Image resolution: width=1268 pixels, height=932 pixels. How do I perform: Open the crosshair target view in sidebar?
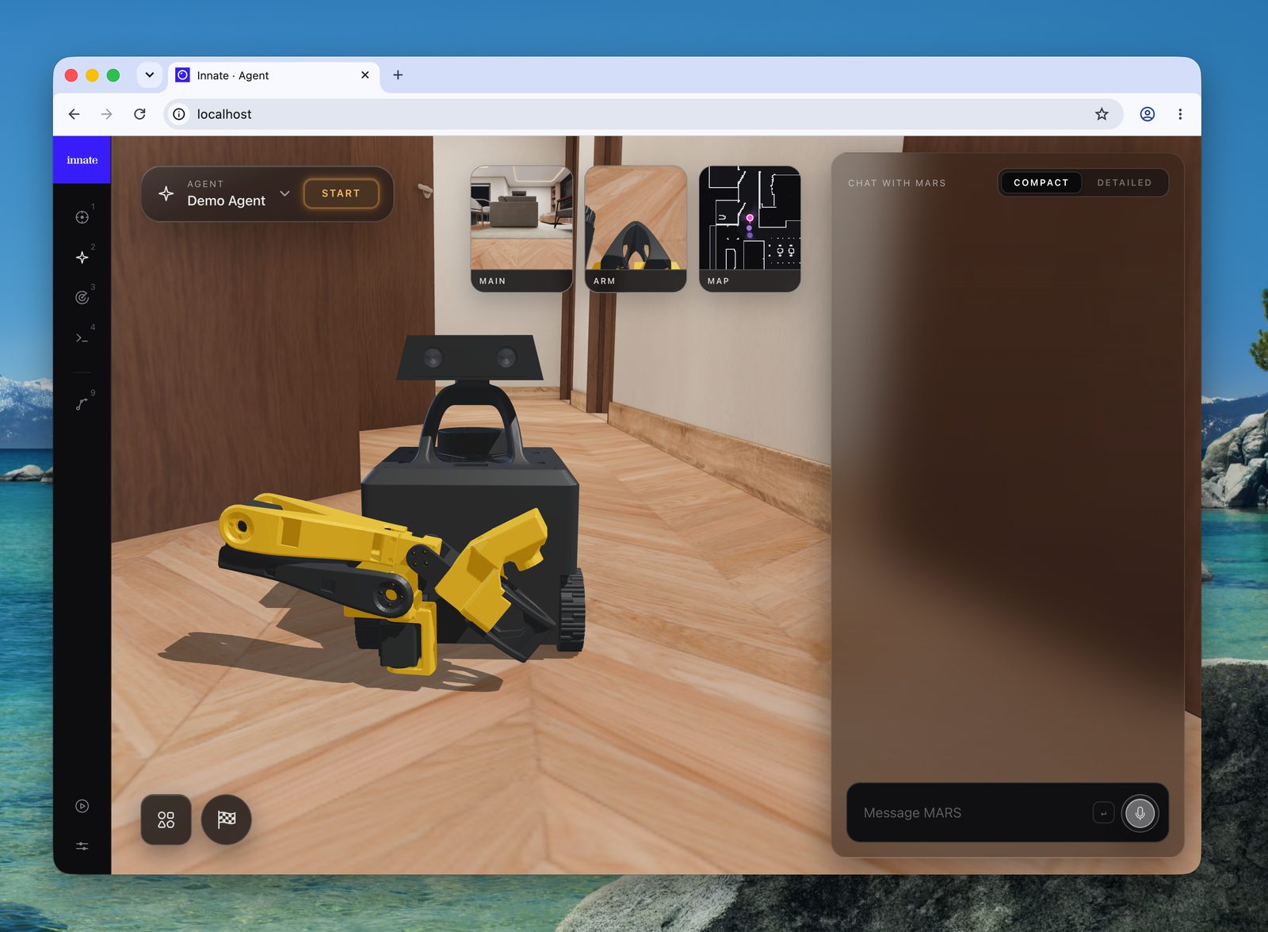(82, 217)
